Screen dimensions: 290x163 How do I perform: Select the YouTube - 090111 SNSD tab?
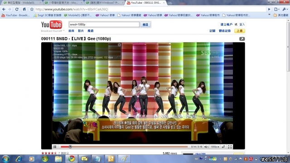tap(146, 3)
